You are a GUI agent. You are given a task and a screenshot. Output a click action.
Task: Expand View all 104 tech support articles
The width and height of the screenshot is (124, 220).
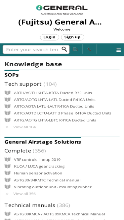pos(24,127)
